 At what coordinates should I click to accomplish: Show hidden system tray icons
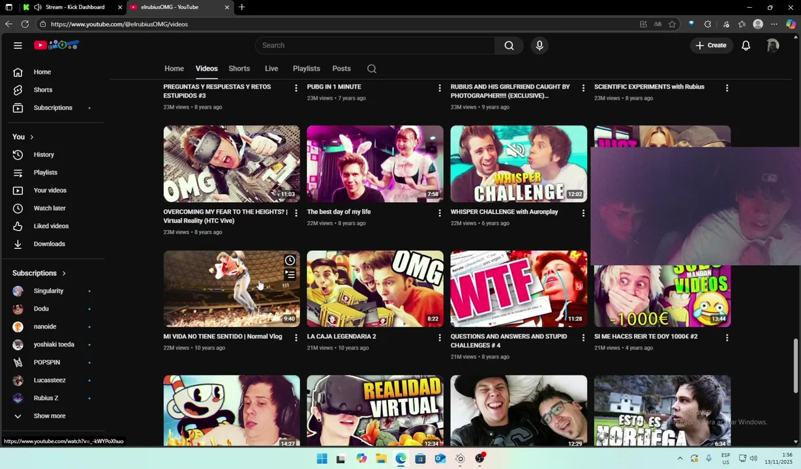(680, 459)
